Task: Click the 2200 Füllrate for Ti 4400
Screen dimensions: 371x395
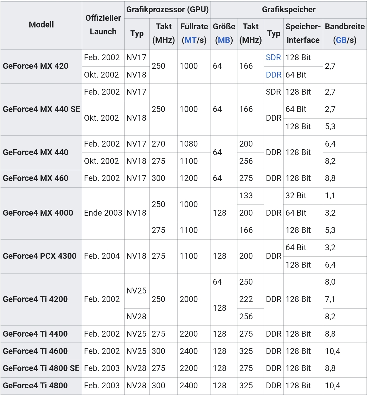Action: tap(194, 334)
